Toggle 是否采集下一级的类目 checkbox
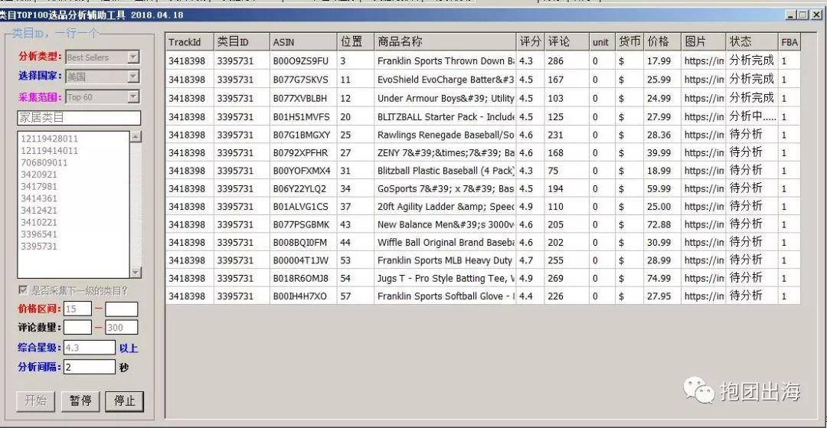The height and width of the screenshot is (428, 827). point(23,290)
